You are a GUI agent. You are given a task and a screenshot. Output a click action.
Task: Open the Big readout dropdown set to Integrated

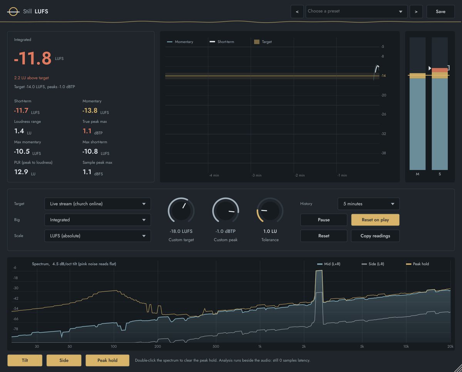click(x=98, y=220)
